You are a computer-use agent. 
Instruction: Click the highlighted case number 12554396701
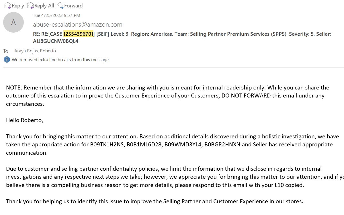[x=78, y=34]
